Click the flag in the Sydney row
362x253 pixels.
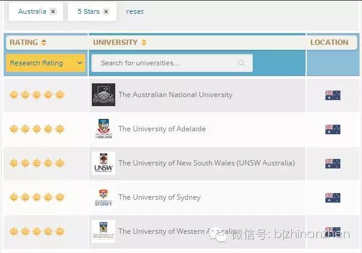point(333,198)
